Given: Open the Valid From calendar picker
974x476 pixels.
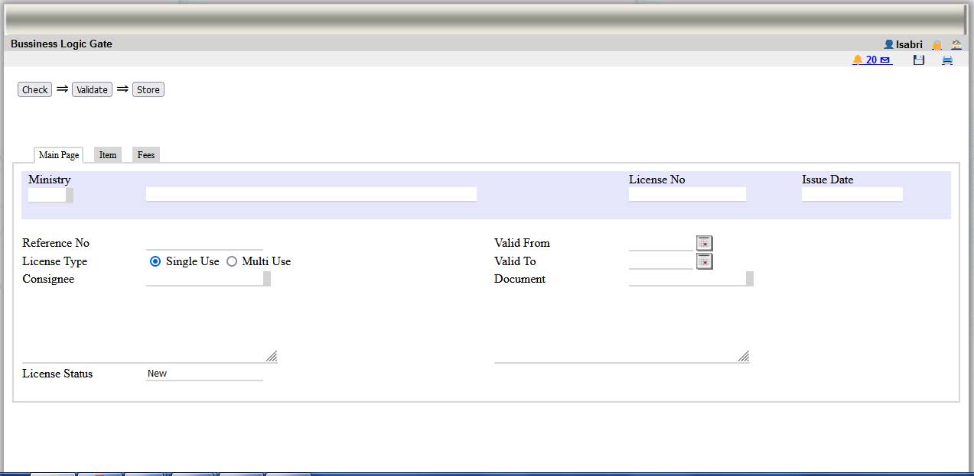Looking at the screenshot, I should pyautogui.click(x=704, y=243).
